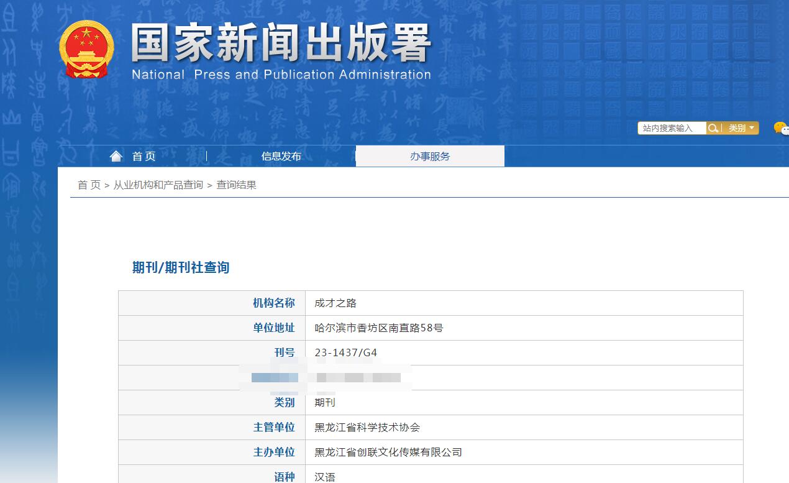Select the 办事服务 tab
Viewport: 789px width, 483px height.
(429, 156)
